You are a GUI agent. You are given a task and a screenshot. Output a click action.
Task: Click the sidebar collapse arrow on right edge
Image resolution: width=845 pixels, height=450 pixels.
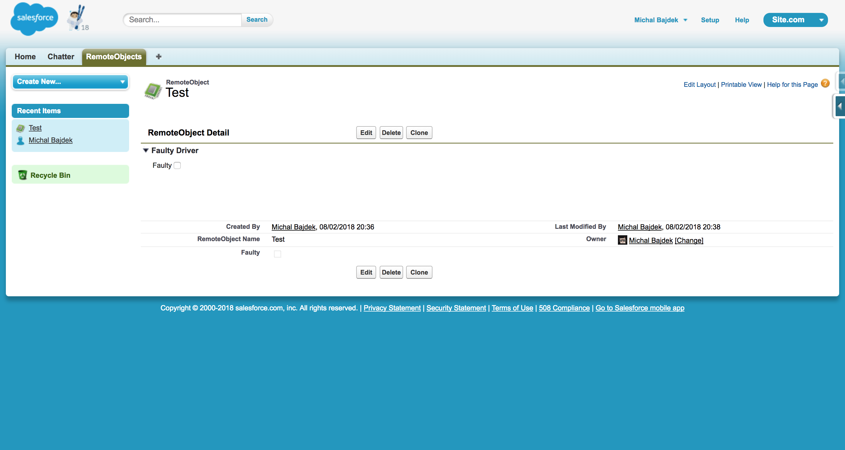pos(840,106)
